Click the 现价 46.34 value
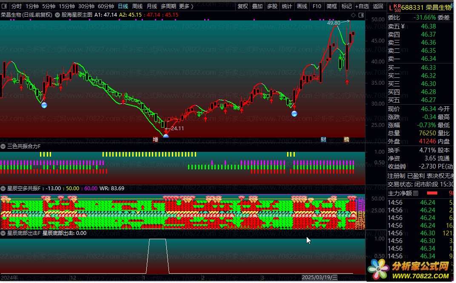456x283 pixels. [428, 109]
